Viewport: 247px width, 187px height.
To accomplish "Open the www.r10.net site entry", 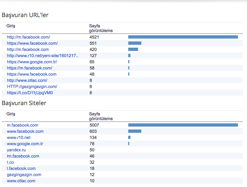I will (x=19, y=138).
